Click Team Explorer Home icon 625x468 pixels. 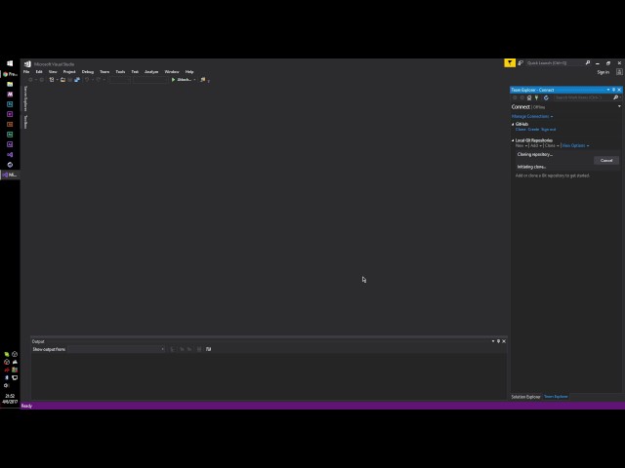529,97
